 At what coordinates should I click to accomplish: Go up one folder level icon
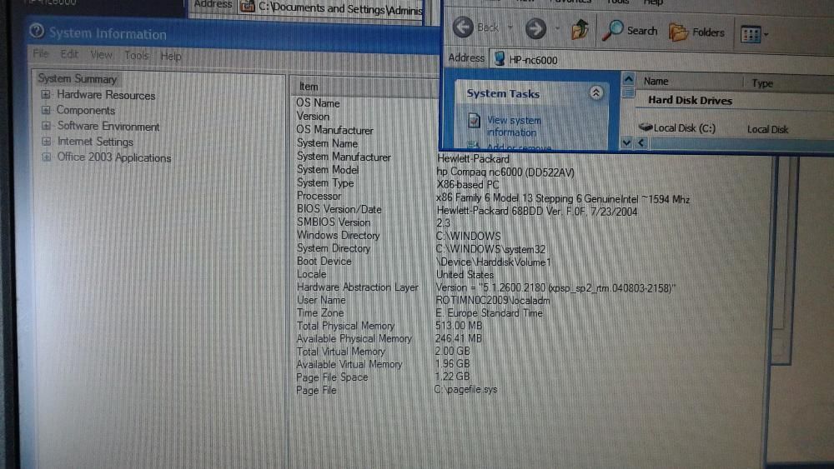[580, 30]
